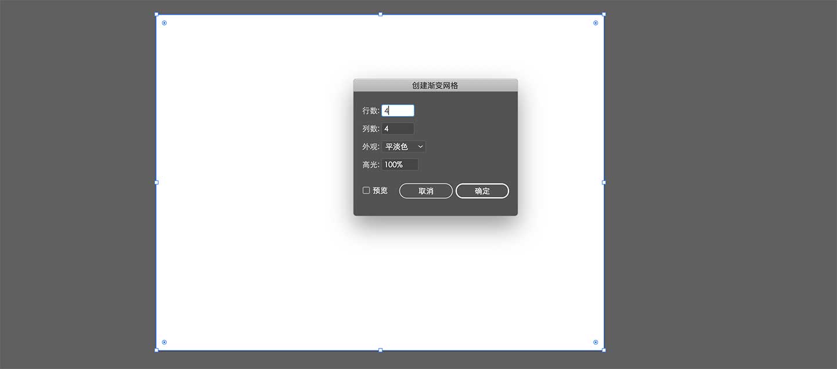837x369 pixels.
Task: Enable the 预览 preview checkbox
Action: (x=366, y=190)
